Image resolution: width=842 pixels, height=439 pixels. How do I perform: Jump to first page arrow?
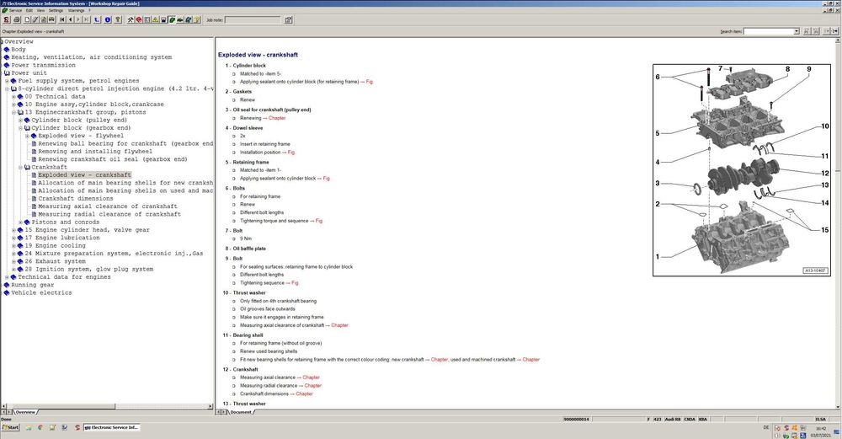tap(62, 20)
